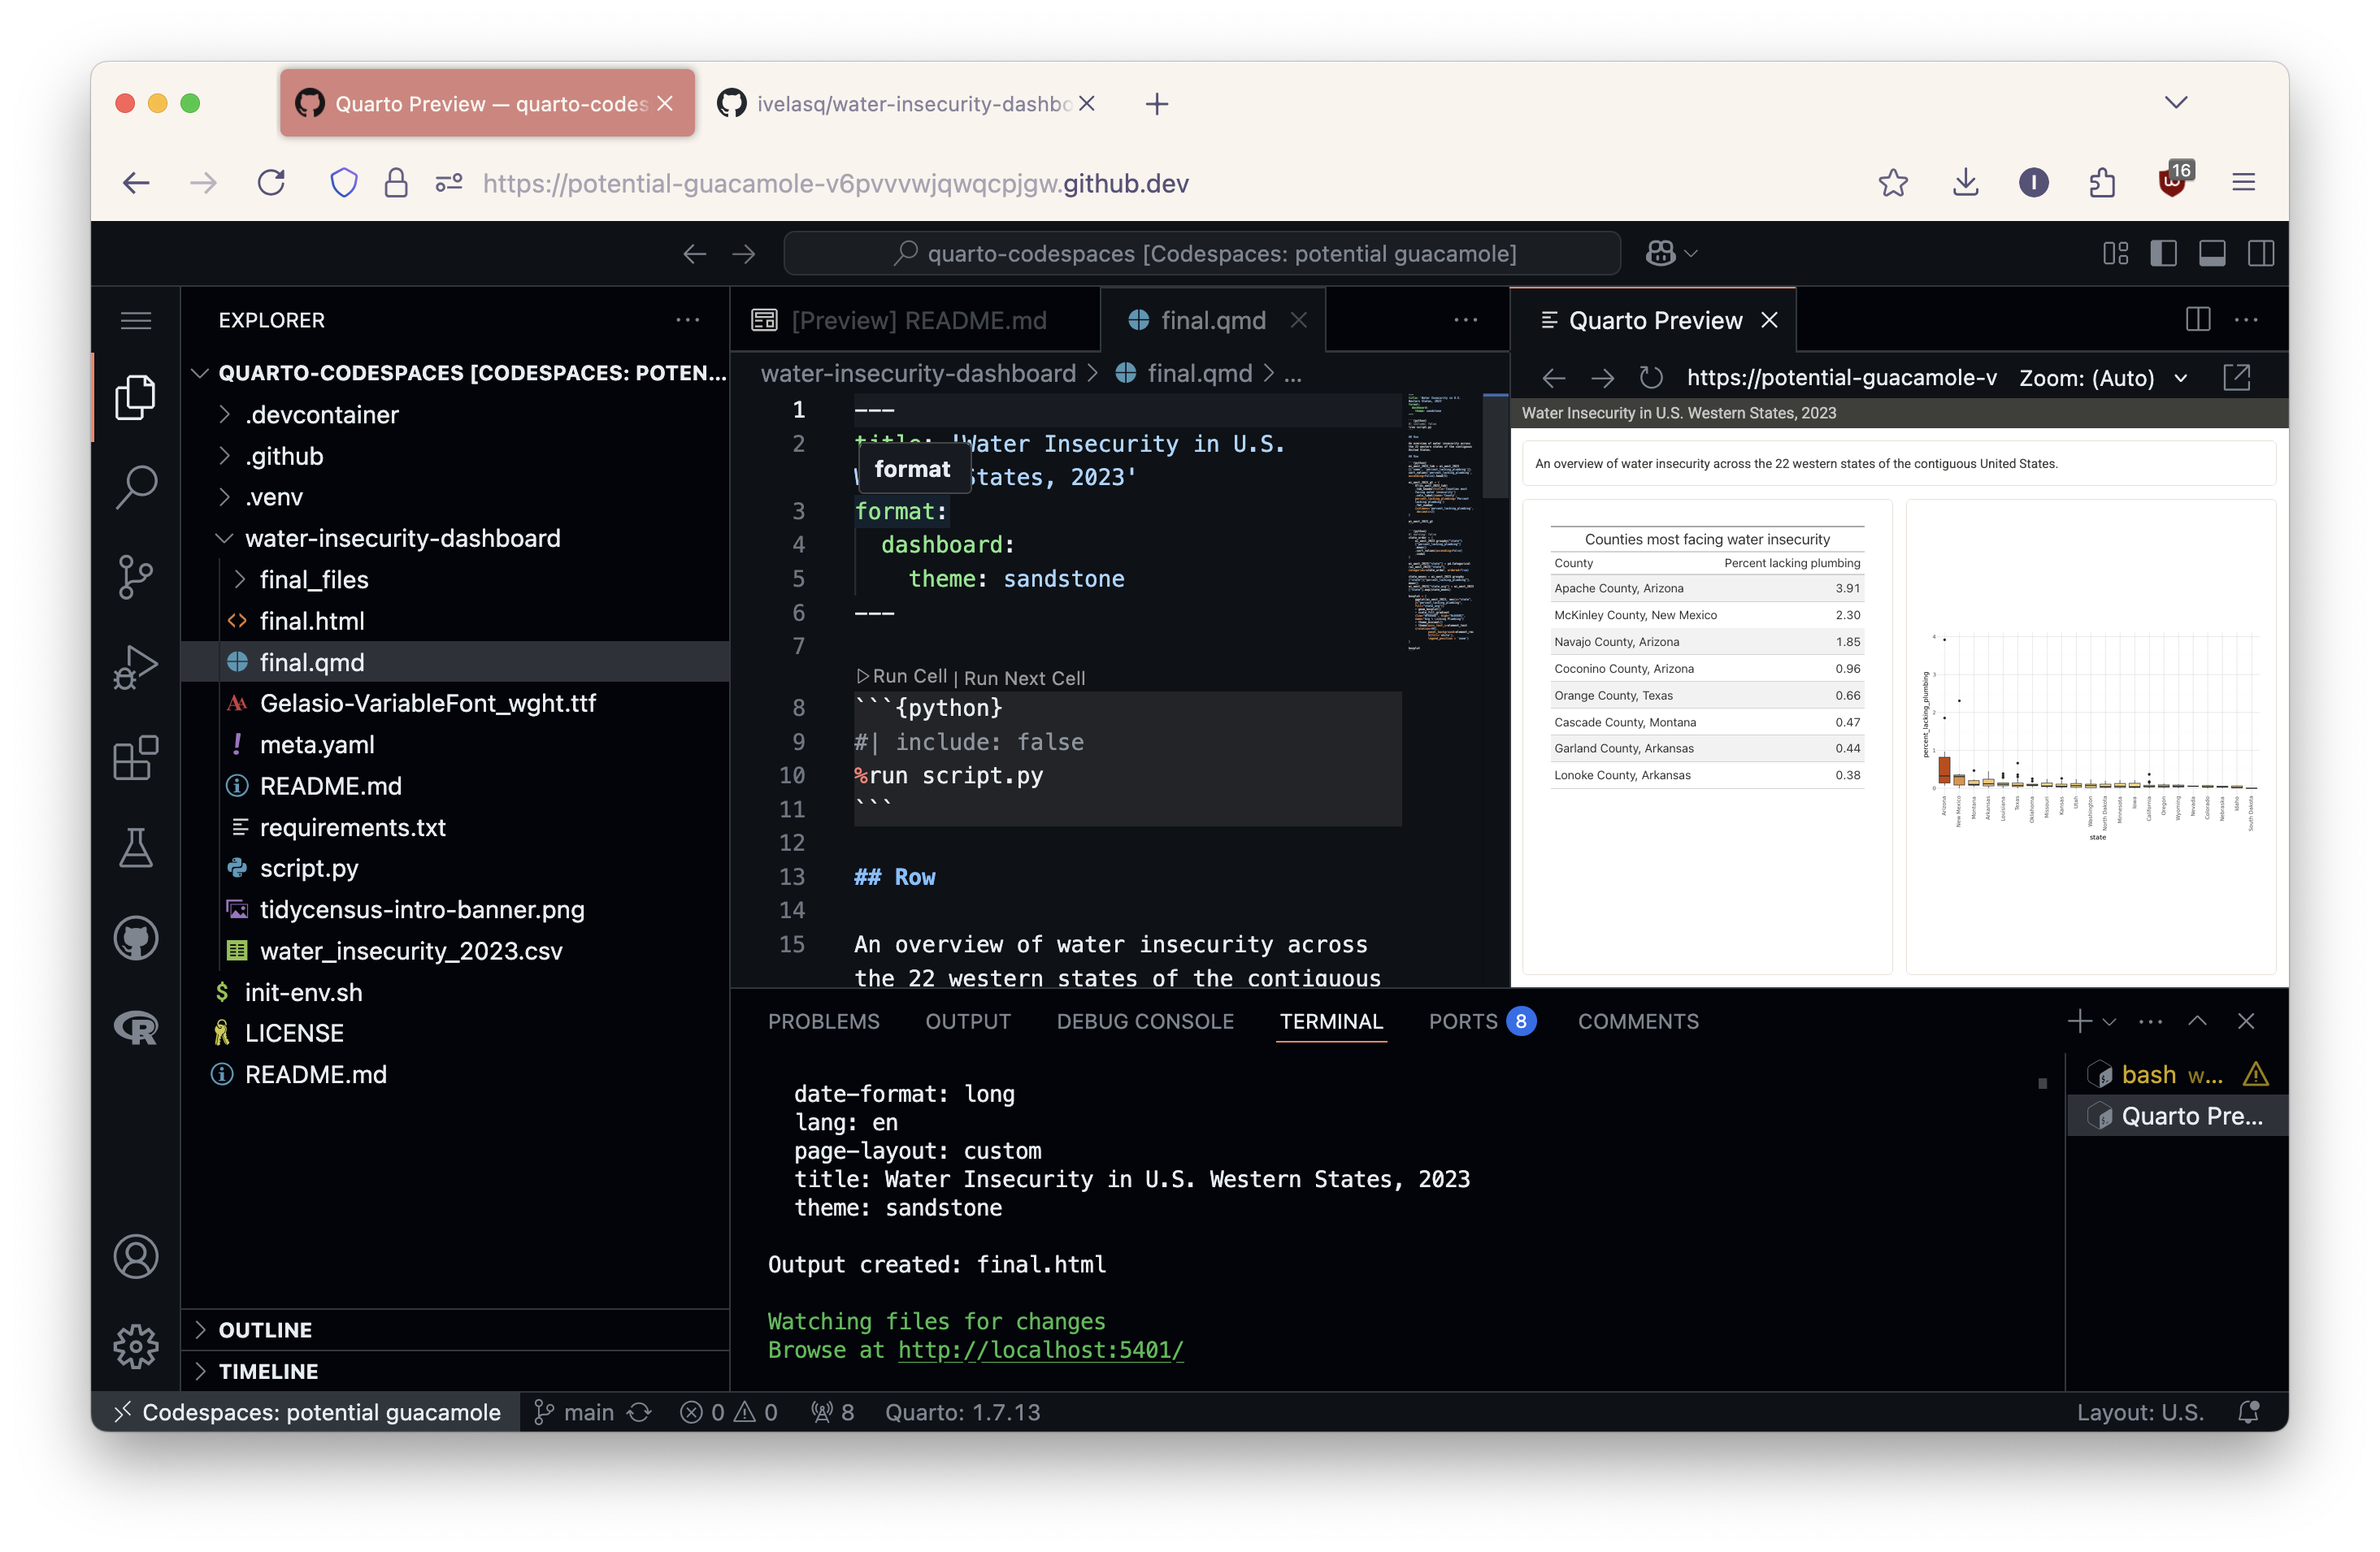
Task: Open the GitHub view in activity bar
Action: (x=135, y=938)
